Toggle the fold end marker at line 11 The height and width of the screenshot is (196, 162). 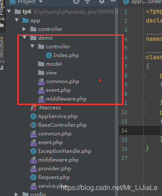[x=143, y=103]
